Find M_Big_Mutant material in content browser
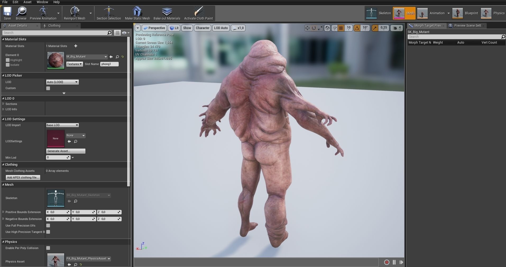Screen dimensions: 506x267 pos(117,57)
